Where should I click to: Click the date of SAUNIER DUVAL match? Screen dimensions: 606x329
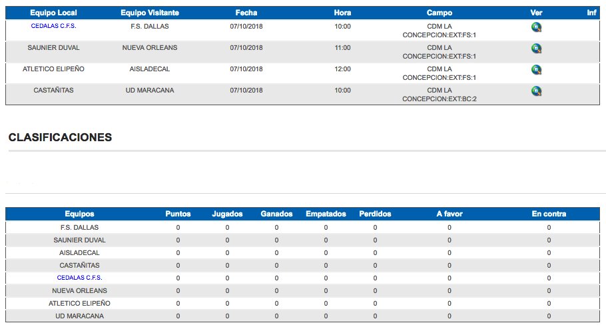point(246,47)
